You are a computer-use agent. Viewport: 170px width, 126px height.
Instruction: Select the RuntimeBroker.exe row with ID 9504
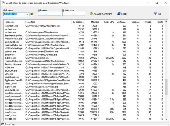pos(84,39)
